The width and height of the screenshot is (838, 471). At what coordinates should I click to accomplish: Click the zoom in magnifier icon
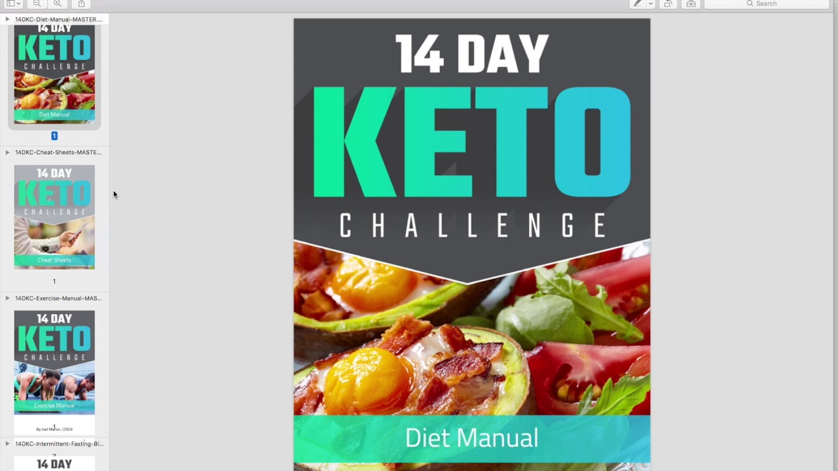pyautogui.click(x=58, y=4)
